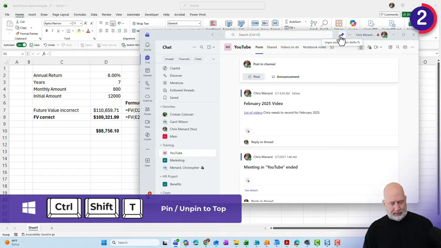Open the Shared tab in YouTube channel
Image resolution: width=441 pixels, height=248 pixels.
coord(271,47)
